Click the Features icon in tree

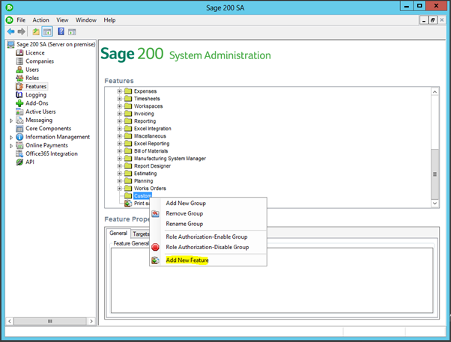(x=19, y=87)
